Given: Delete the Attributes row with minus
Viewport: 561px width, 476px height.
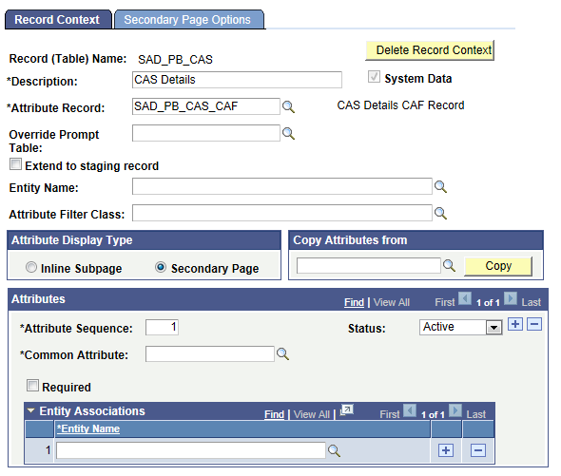Looking at the screenshot, I should [x=534, y=324].
